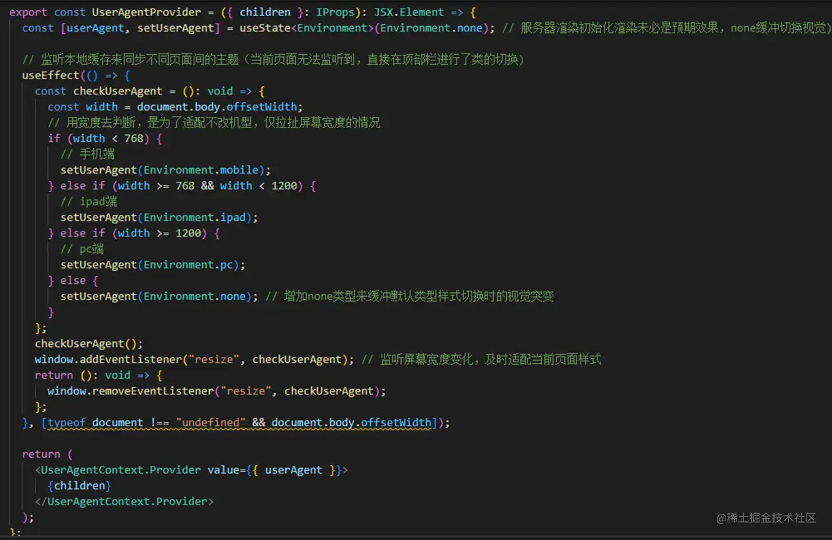Click the return (): void => cleanup line
This screenshot has height=540, width=832.
(98, 375)
